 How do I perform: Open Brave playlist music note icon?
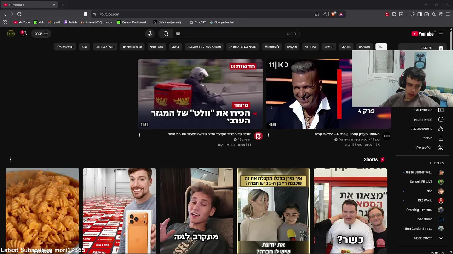pyautogui.click(x=412, y=14)
